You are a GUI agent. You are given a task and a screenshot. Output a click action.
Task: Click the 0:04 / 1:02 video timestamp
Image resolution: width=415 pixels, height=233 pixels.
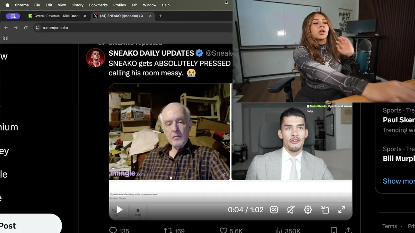245,210
